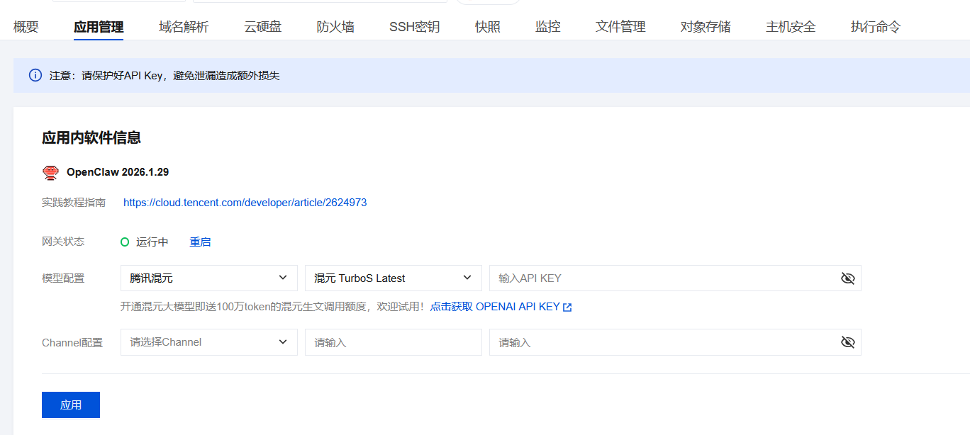970x435 pixels.
Task: Open the 对象存储 tab
Action: tap(706, 27)
